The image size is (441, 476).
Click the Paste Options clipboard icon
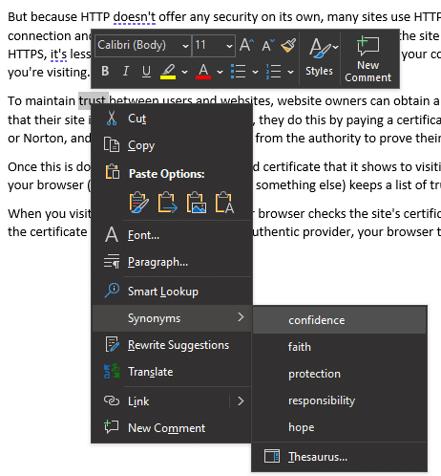112,172
